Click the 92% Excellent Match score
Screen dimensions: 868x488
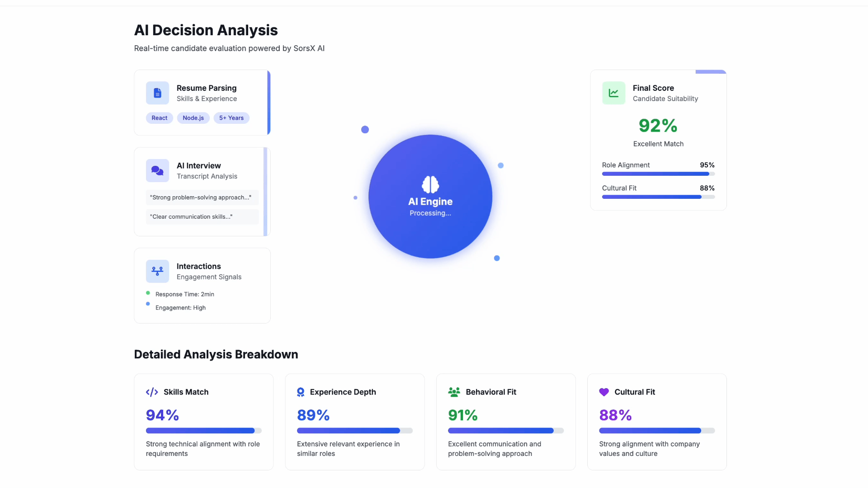point(658,126)
